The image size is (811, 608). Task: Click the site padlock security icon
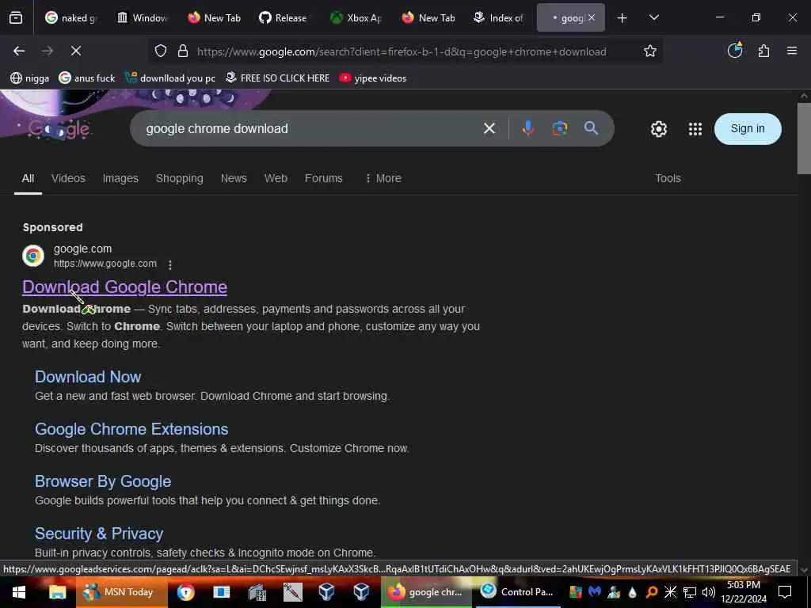pos(183,51)
